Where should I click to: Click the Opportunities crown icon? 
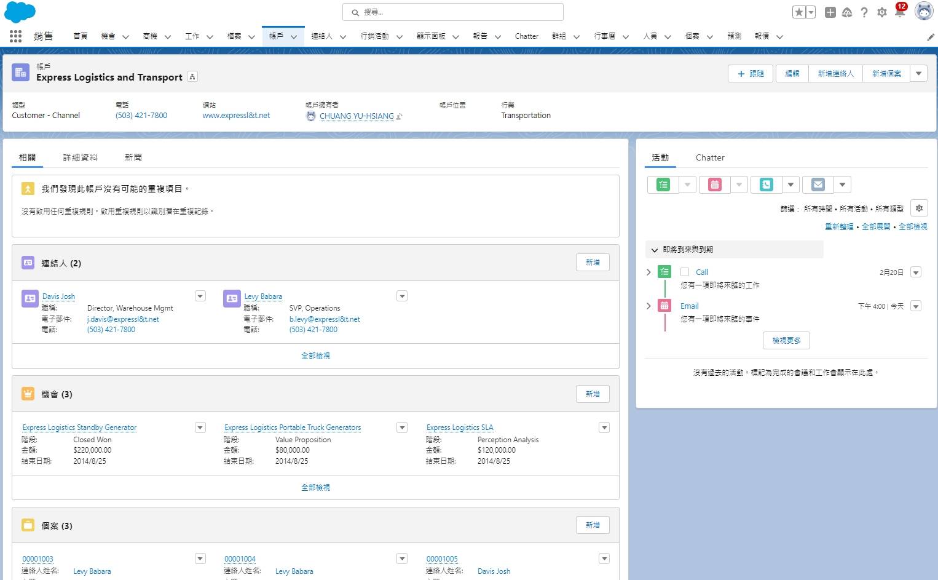coord(28,394)
